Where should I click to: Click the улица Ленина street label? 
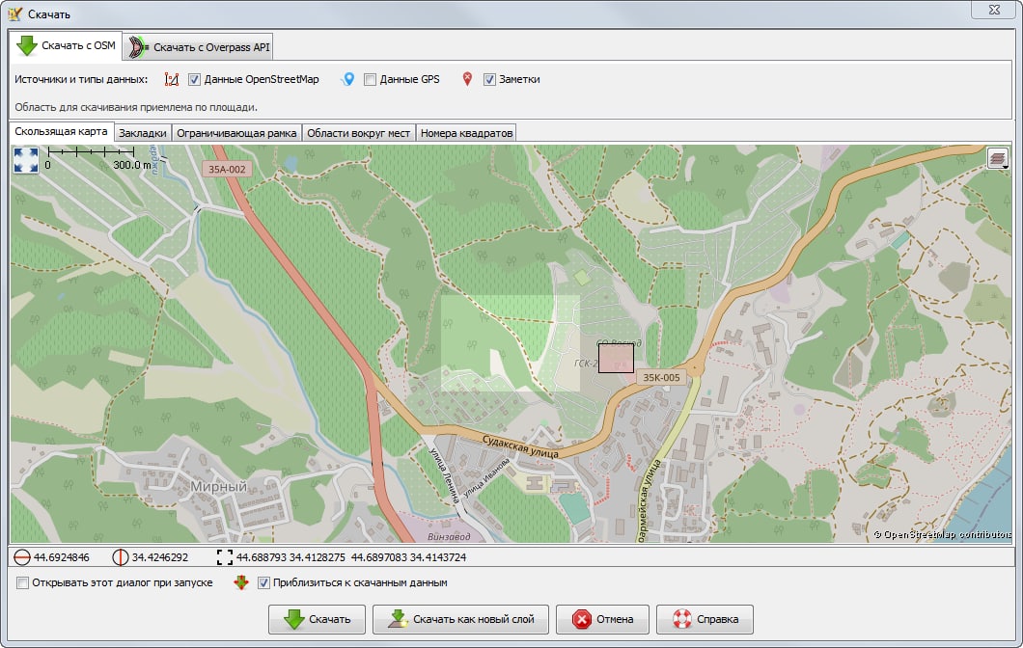[444, 476]
